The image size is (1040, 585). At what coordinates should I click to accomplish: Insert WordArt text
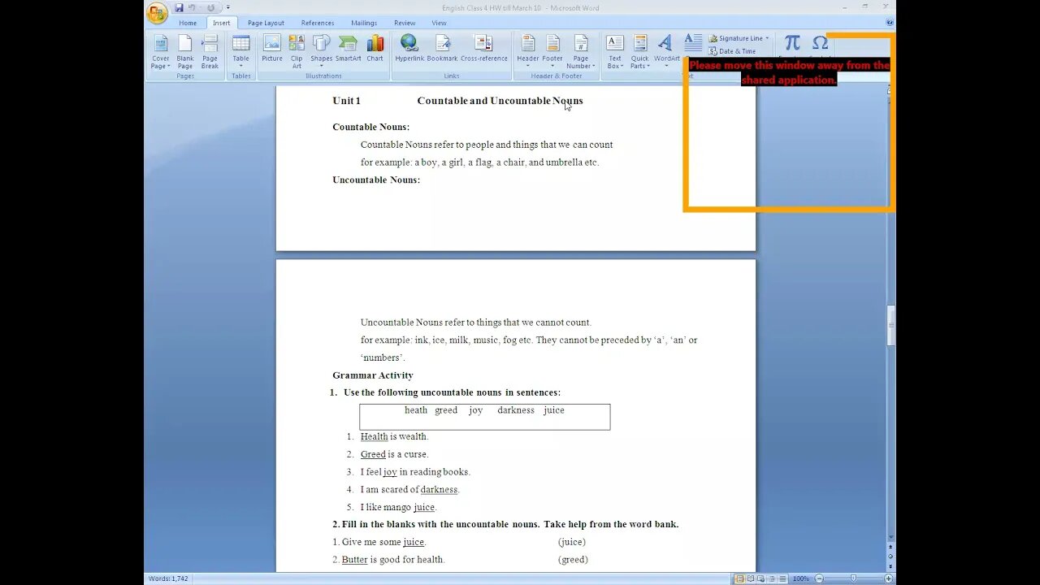(x=666, y=49)
